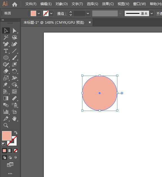This screenshot has height=177, width=162.
Task: Activate the Eraser tool
Action: click(x=6, y=71)
